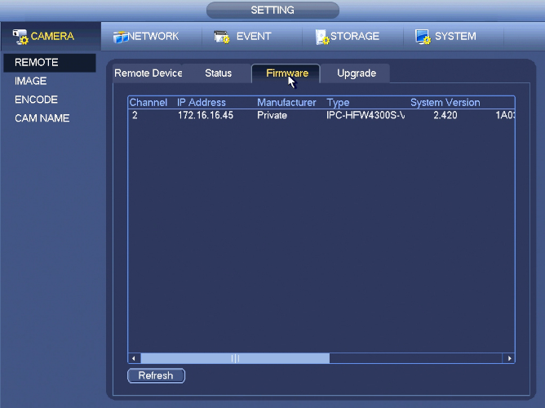Click the Refresh button
Image resolution: width=545 pixels, height=408 pixels.
coord(156,375)
